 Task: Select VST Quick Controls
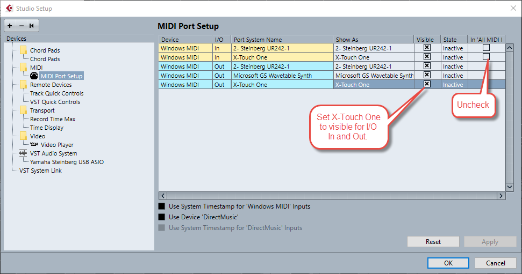tap(55, 102)
